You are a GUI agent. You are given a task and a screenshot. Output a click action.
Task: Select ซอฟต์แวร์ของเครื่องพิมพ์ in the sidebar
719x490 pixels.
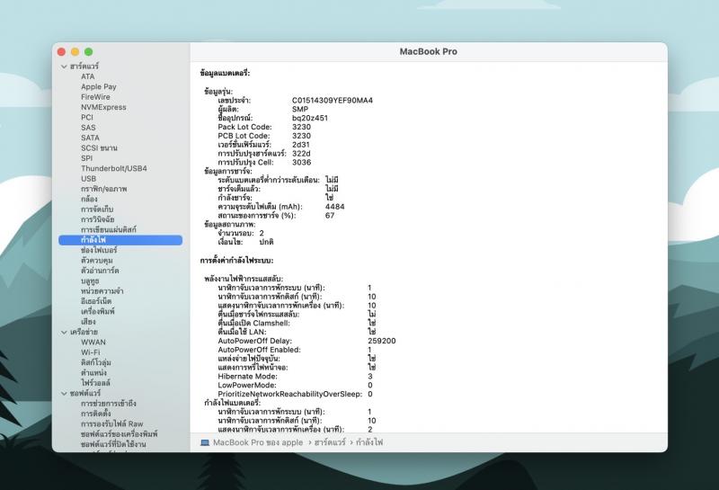pyautogui.click(x=120, y=434)
